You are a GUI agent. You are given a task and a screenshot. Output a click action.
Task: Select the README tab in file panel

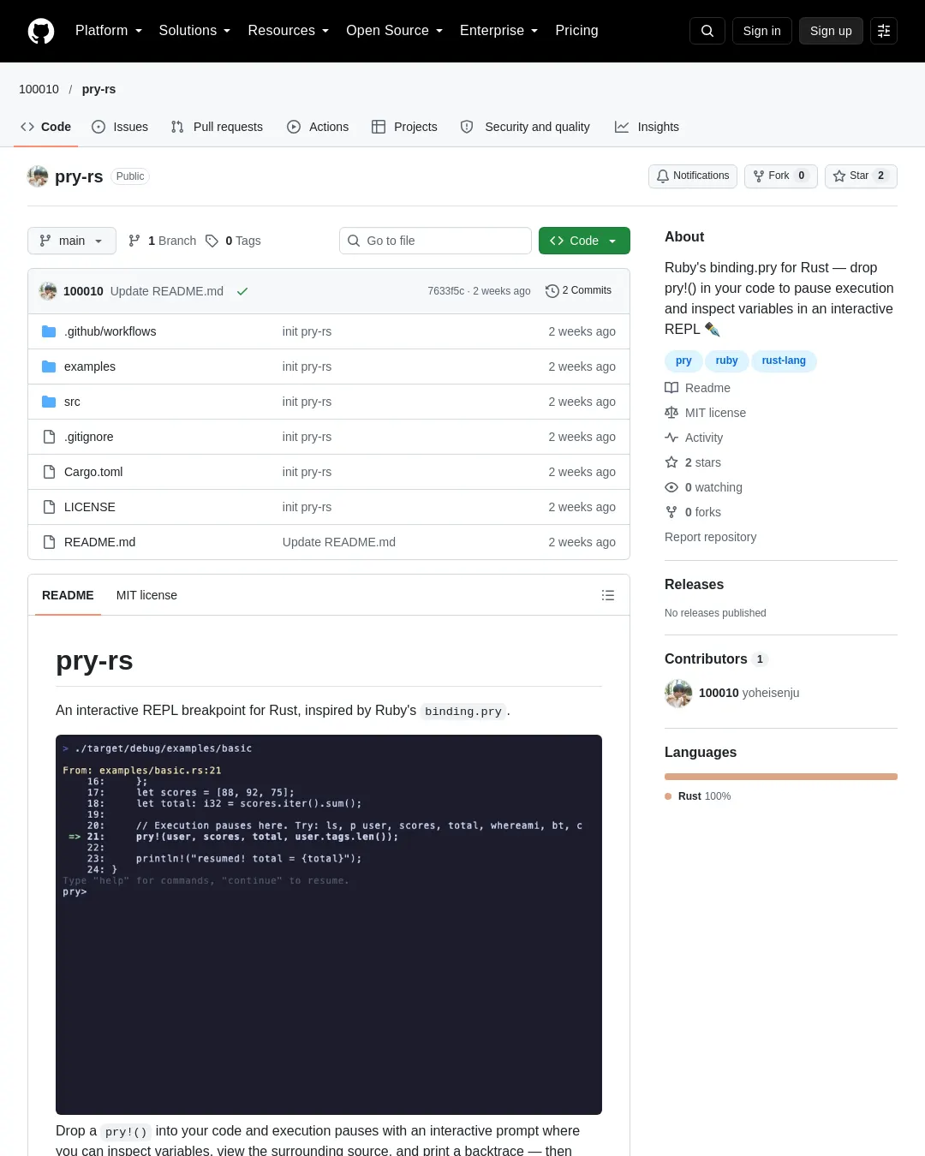tap(68, 595)
